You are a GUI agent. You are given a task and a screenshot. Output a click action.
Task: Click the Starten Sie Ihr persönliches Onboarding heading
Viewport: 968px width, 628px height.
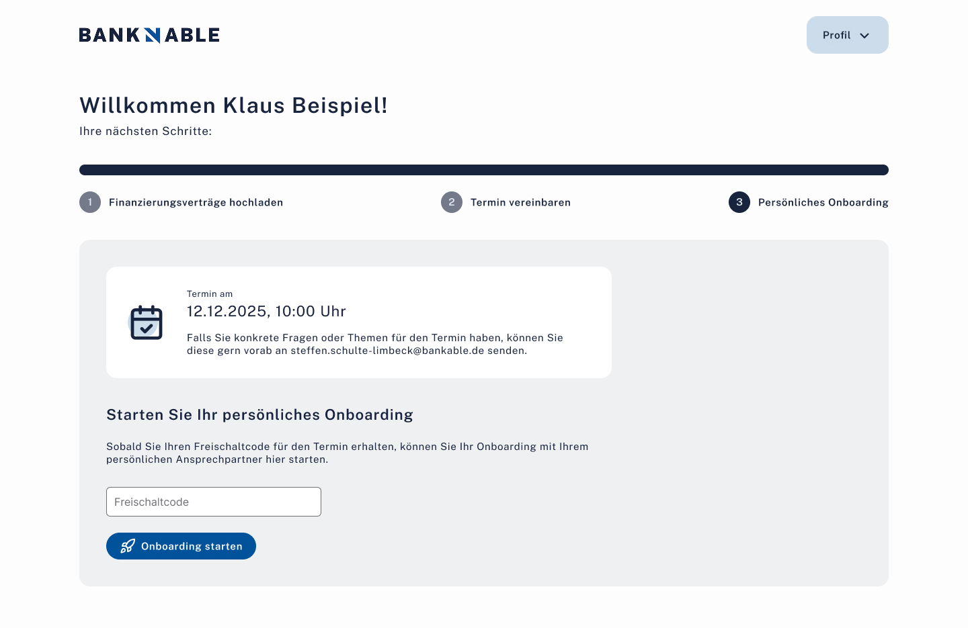pyautogui.click(x=259, y=414)
